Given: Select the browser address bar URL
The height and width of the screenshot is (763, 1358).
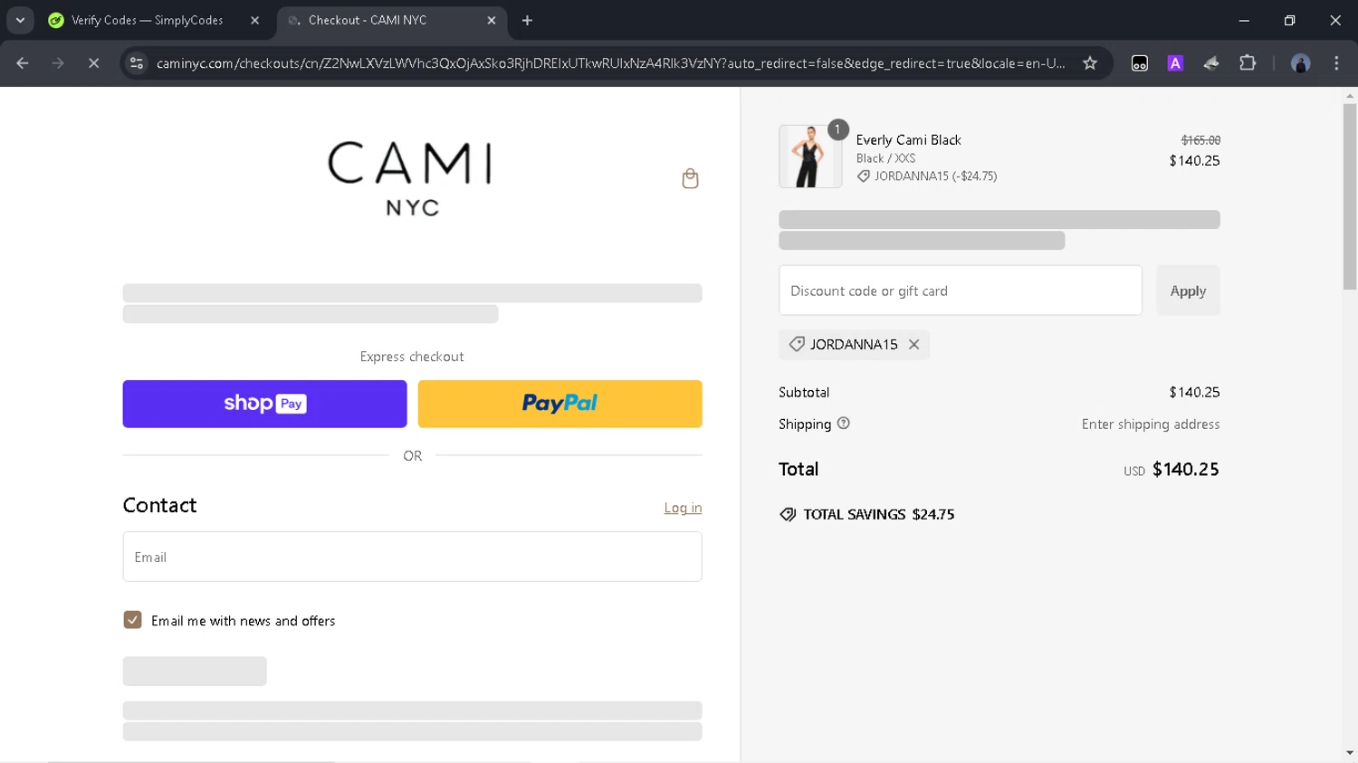Looking at the screenshot, I should pyautogui.click(x=610, y=63).
